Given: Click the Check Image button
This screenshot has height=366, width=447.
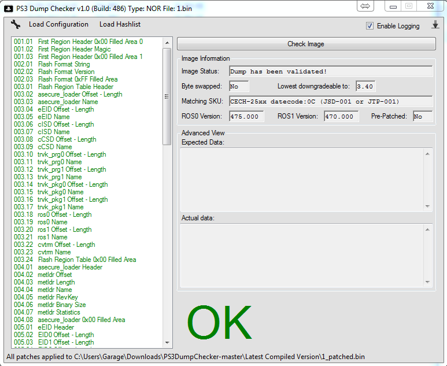Looking at the screenshot, I should [x=306, y=44].
